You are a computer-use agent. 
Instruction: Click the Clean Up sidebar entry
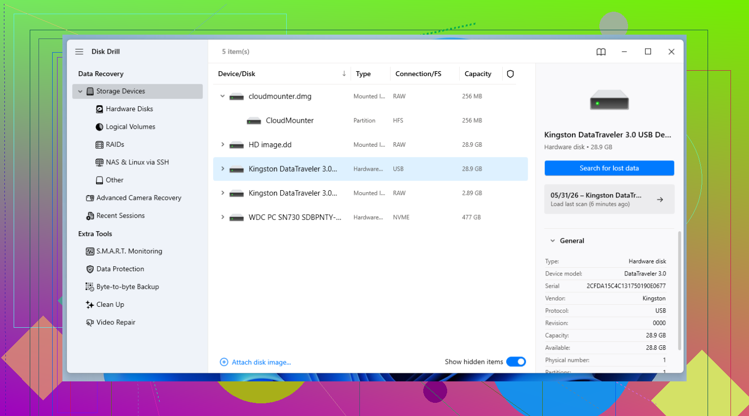click(110, 305)
